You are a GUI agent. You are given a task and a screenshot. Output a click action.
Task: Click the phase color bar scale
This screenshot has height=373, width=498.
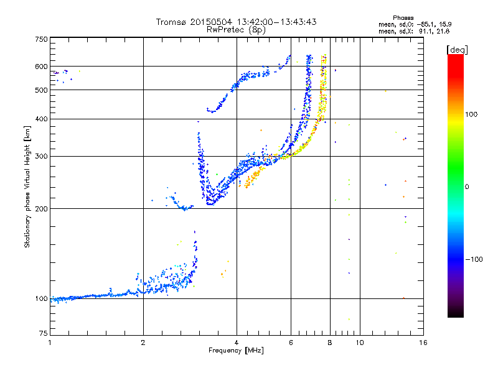tap(456, 185)
